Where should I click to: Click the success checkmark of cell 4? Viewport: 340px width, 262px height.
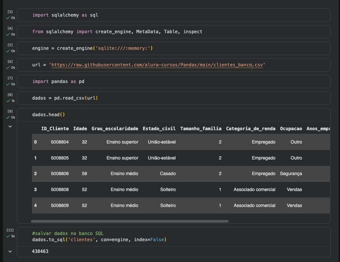pos(8,34)
